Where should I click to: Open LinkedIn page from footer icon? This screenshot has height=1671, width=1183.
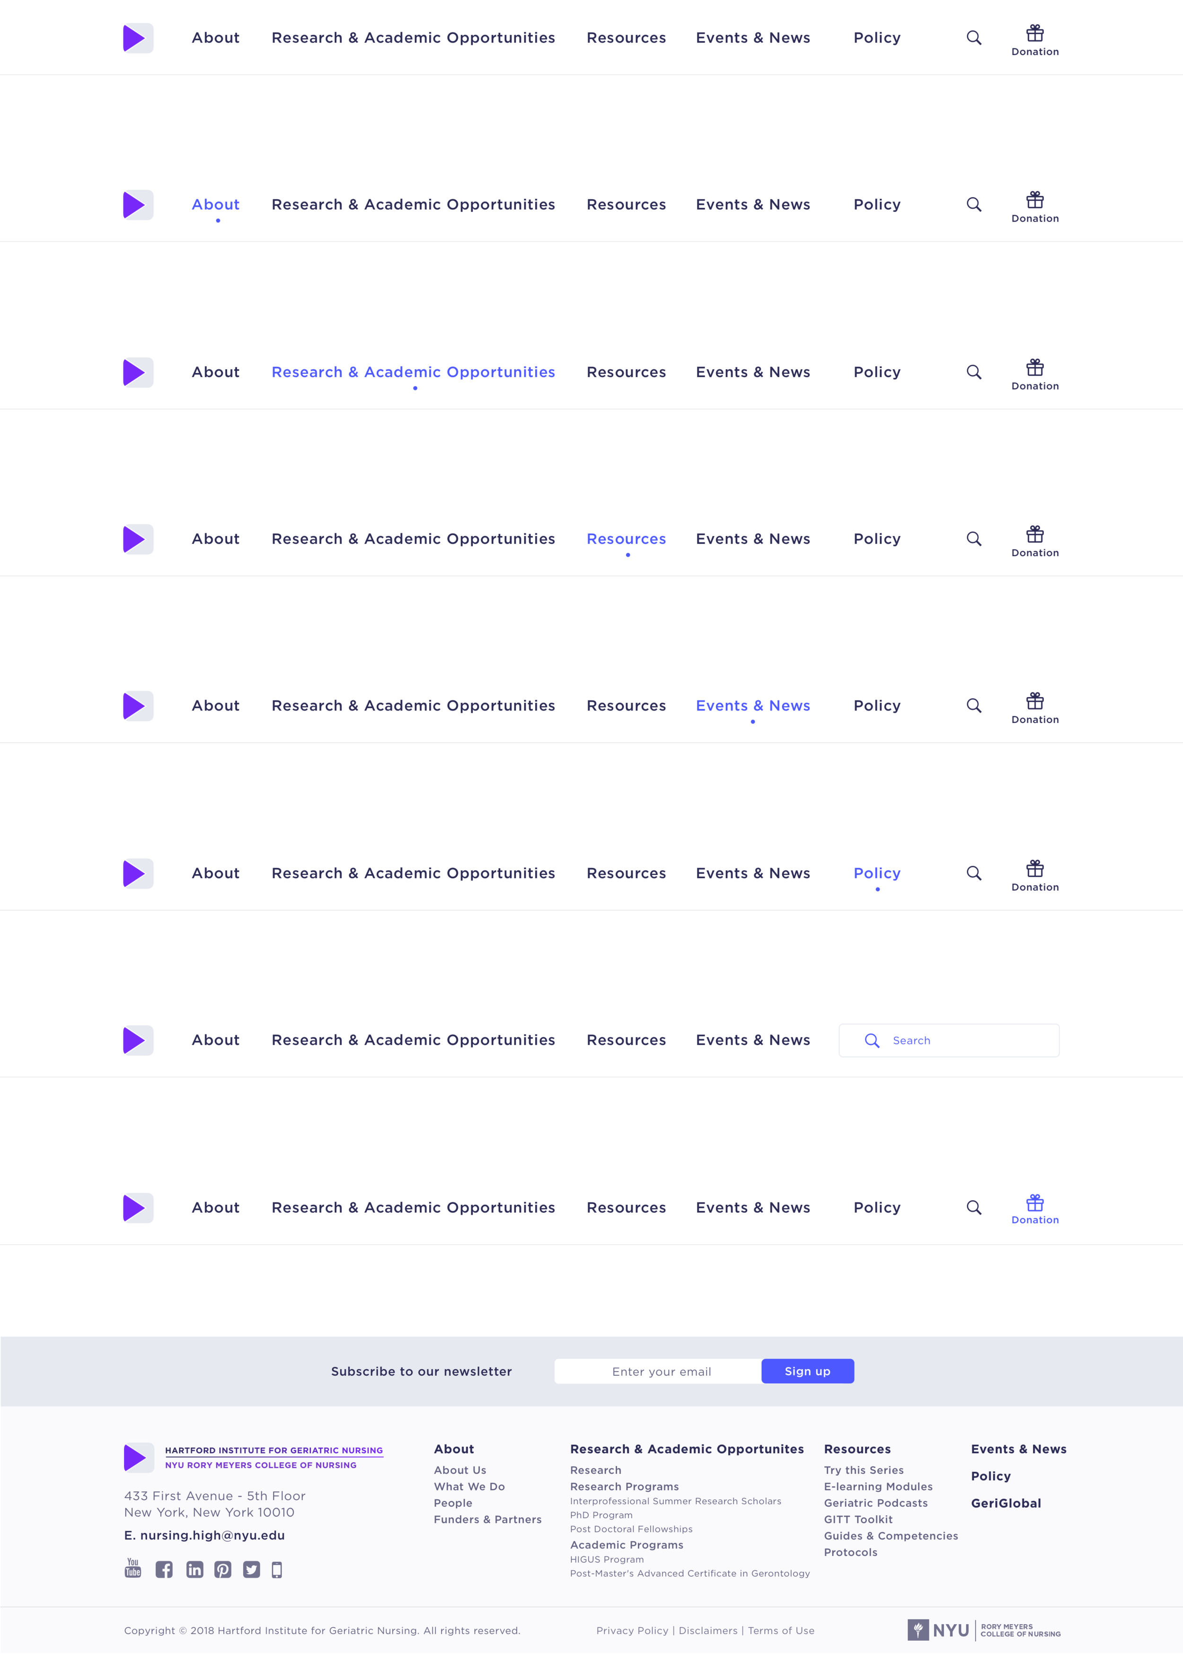pyautogui.click(x=194, y=1570)
